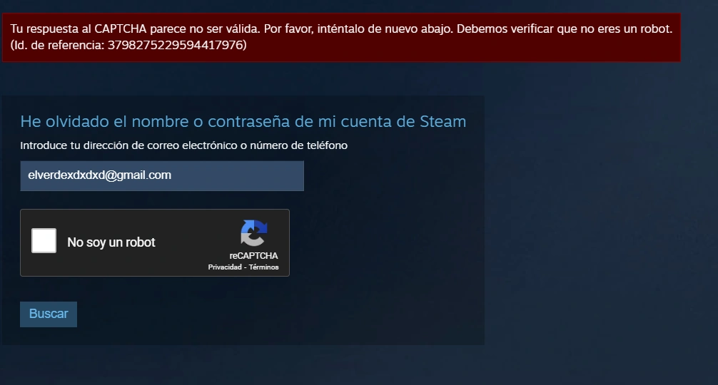Click the red CAPTCHA error banner
718x385 pixels.
(x=341, y=38)
